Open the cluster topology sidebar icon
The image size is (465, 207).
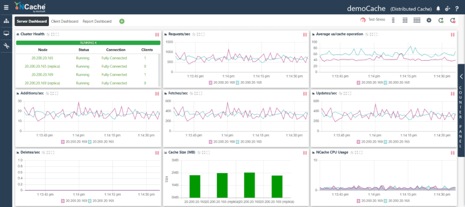pos(6,21)
